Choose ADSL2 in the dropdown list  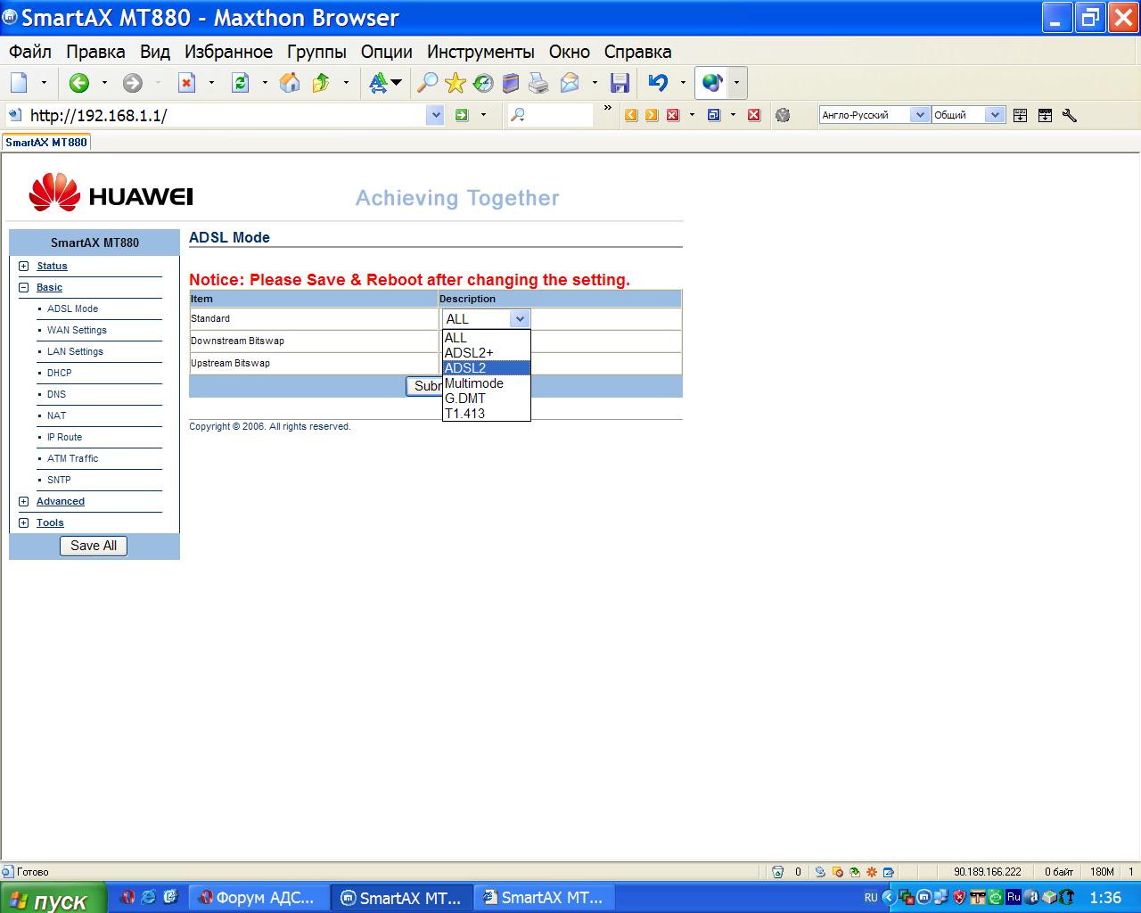(487, 368)
